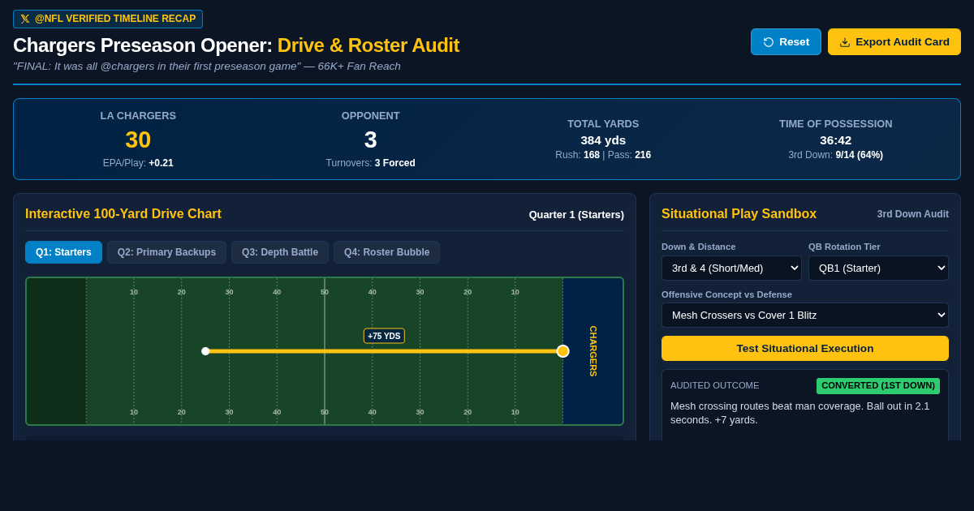The height and width of the screenshot is (511, 974).
Task: Click the AUDITED OUTCOME label
Action: click(715, 385)
